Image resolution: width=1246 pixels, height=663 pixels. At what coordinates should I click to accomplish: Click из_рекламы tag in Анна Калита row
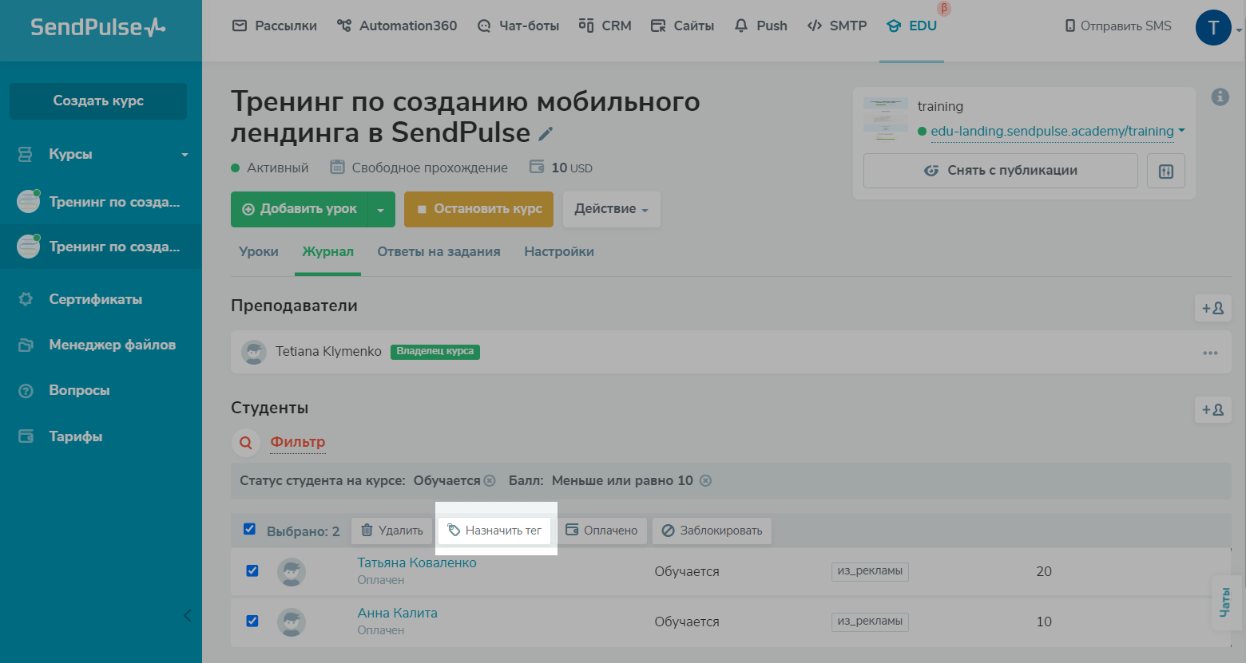coord(870,622)
